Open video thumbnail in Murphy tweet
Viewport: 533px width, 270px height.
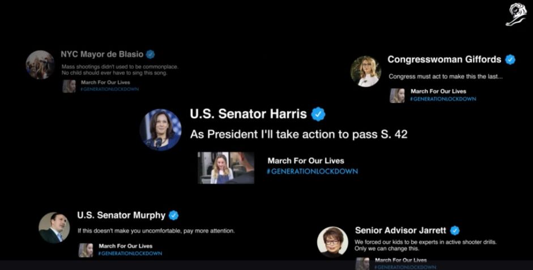(x=86, y=250)
